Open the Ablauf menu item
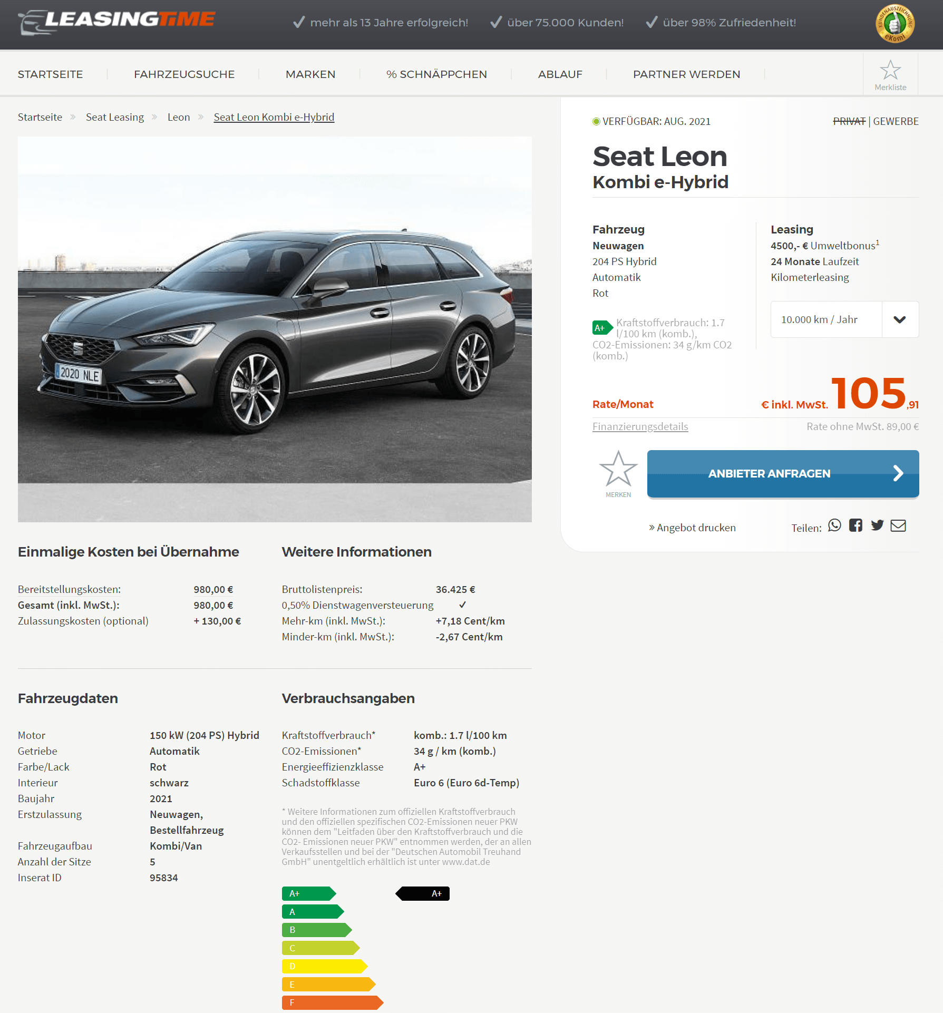This screenshot has height=1013, width=943. tap(560, 74)
